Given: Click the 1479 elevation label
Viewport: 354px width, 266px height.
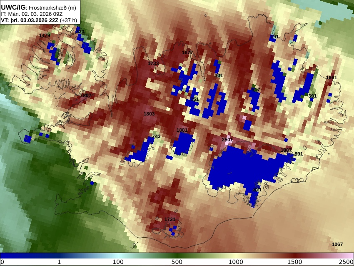Looking at the screenshot, I should click(x=45, y=35).
